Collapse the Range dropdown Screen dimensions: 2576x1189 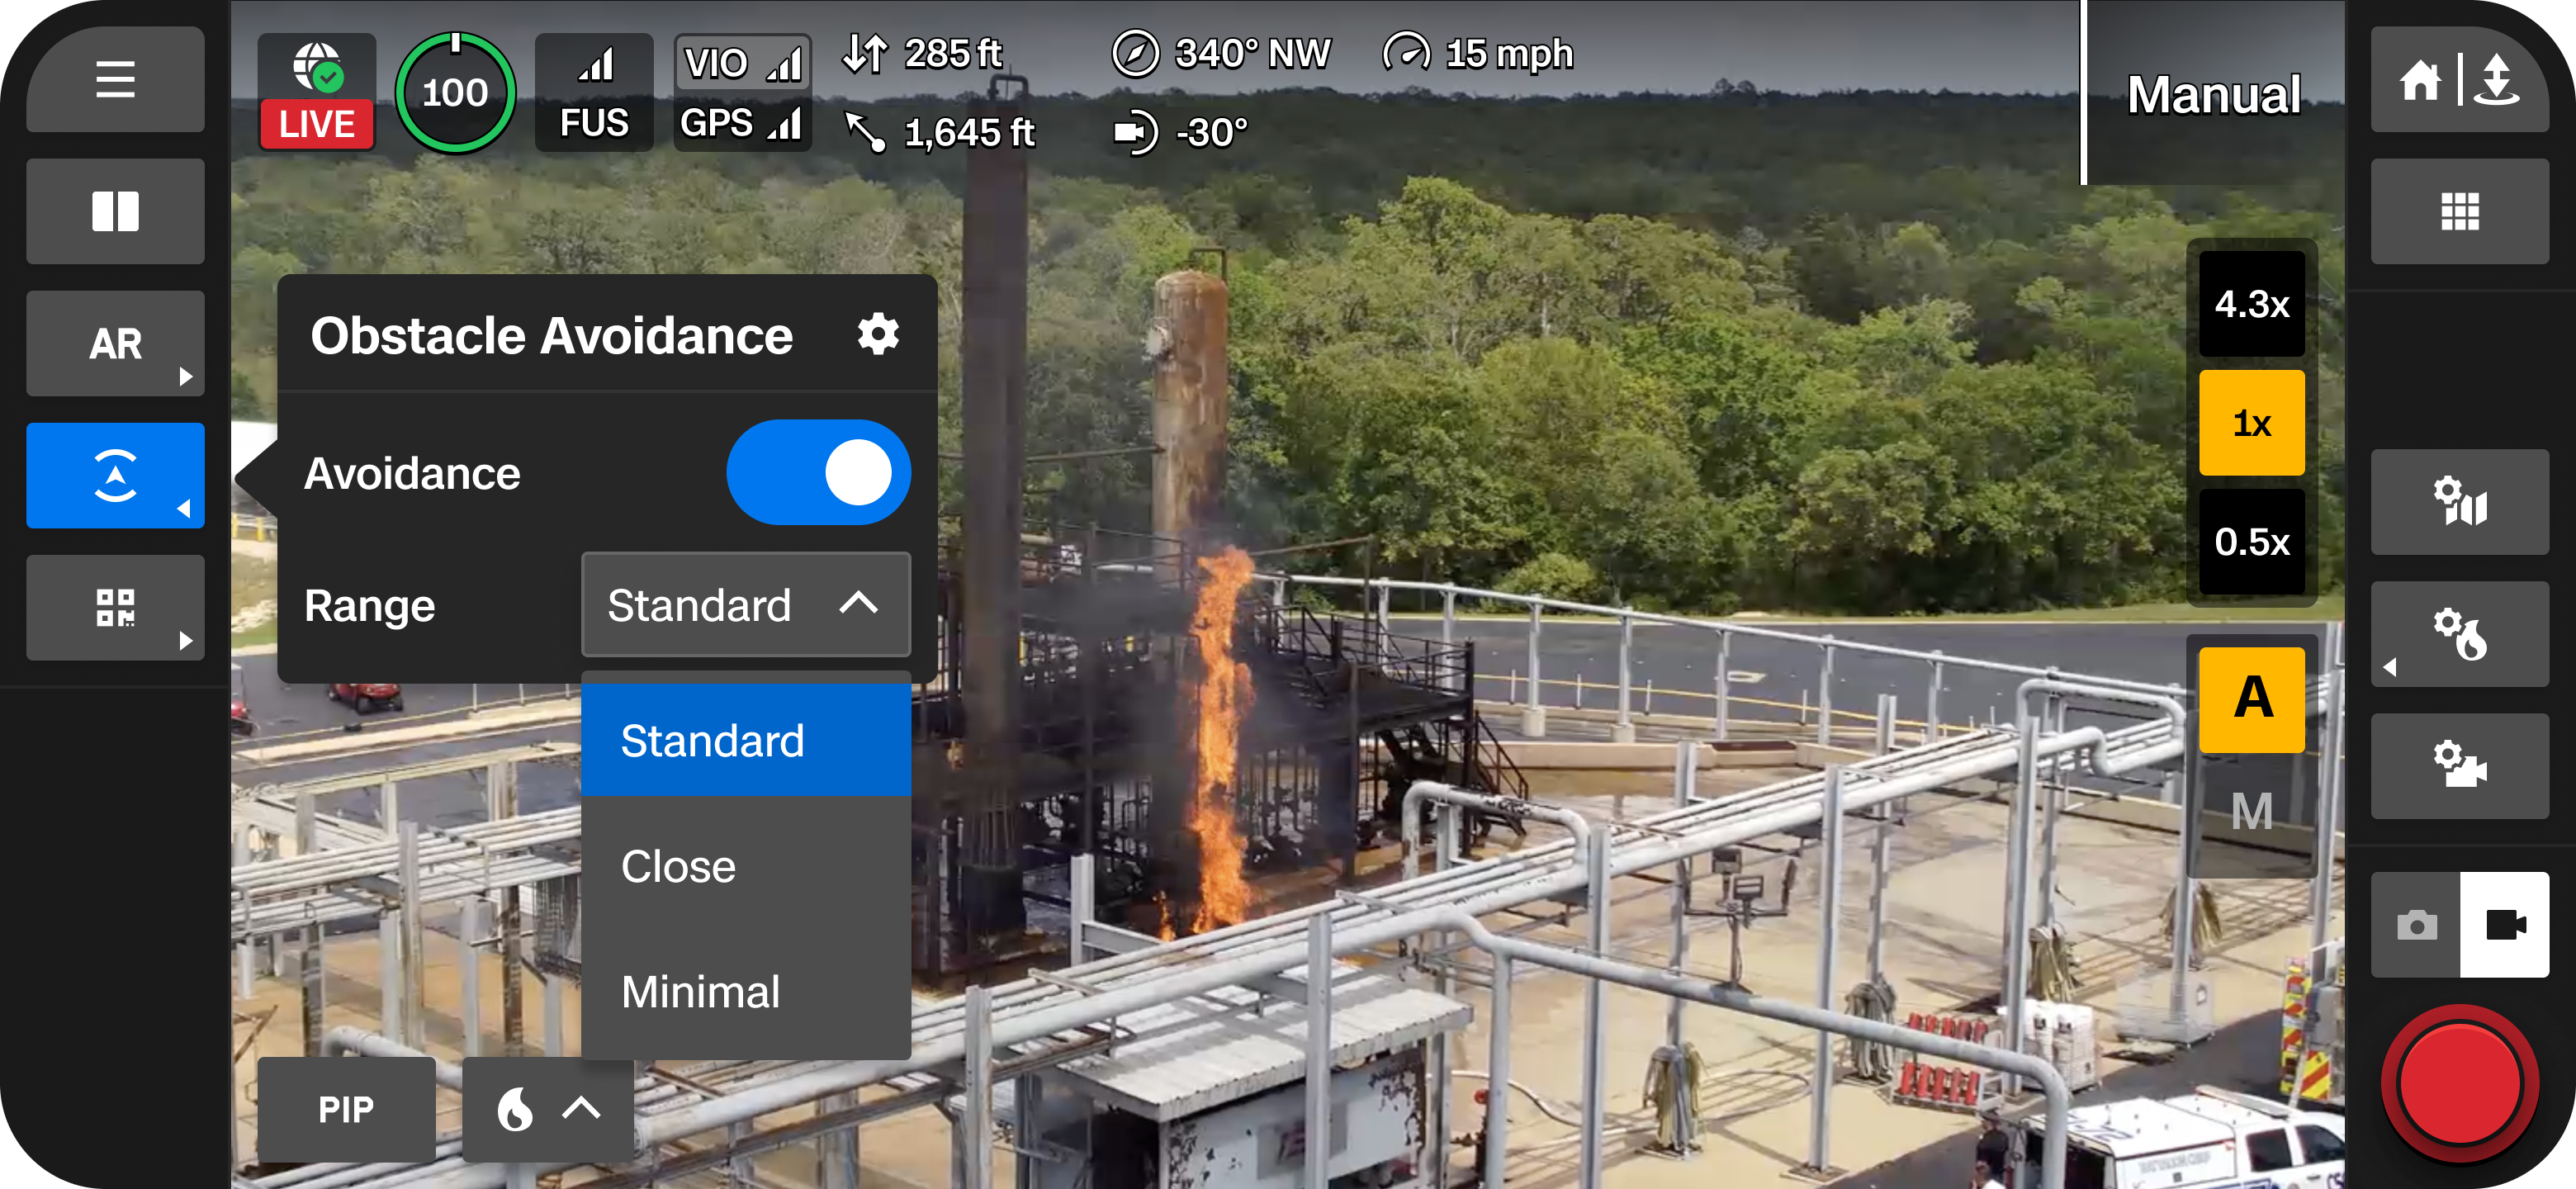pos(746,605)
